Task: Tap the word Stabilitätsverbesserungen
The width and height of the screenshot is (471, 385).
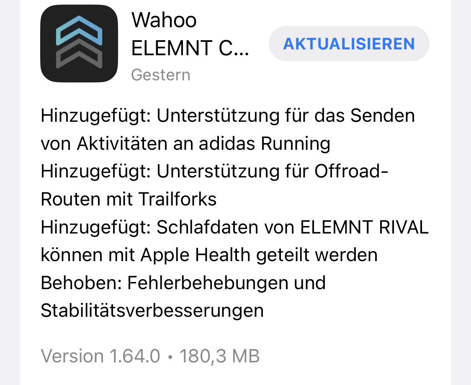Action: tap(152, 310)
